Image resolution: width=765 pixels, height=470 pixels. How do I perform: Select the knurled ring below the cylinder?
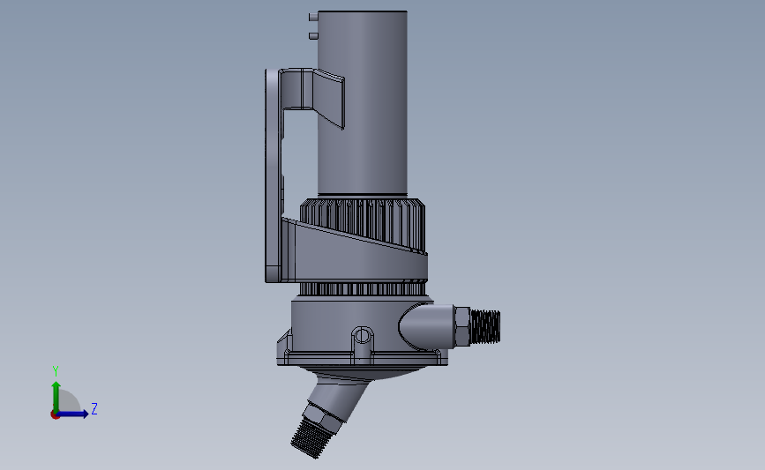coord(362,224)
